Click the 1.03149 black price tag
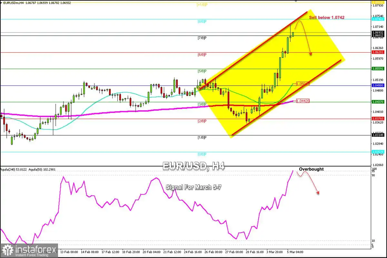Viewport: 387px width, 258px height. click(x=378, y=135)
